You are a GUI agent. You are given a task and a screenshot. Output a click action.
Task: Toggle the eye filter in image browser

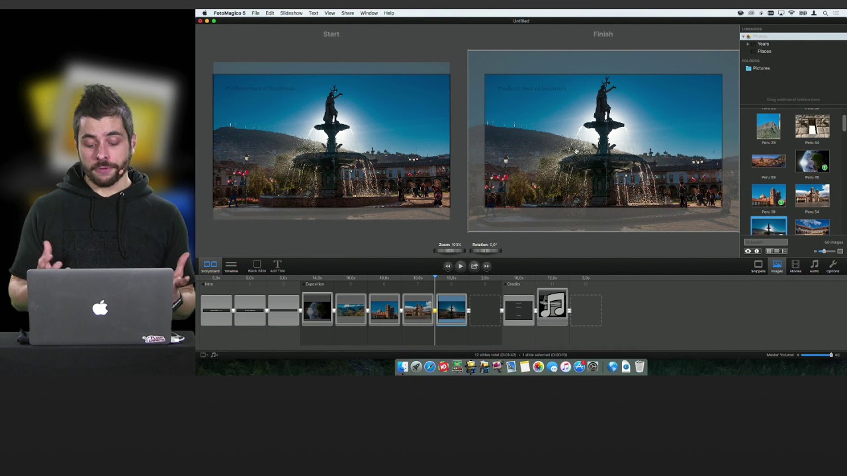pos(748,251)
